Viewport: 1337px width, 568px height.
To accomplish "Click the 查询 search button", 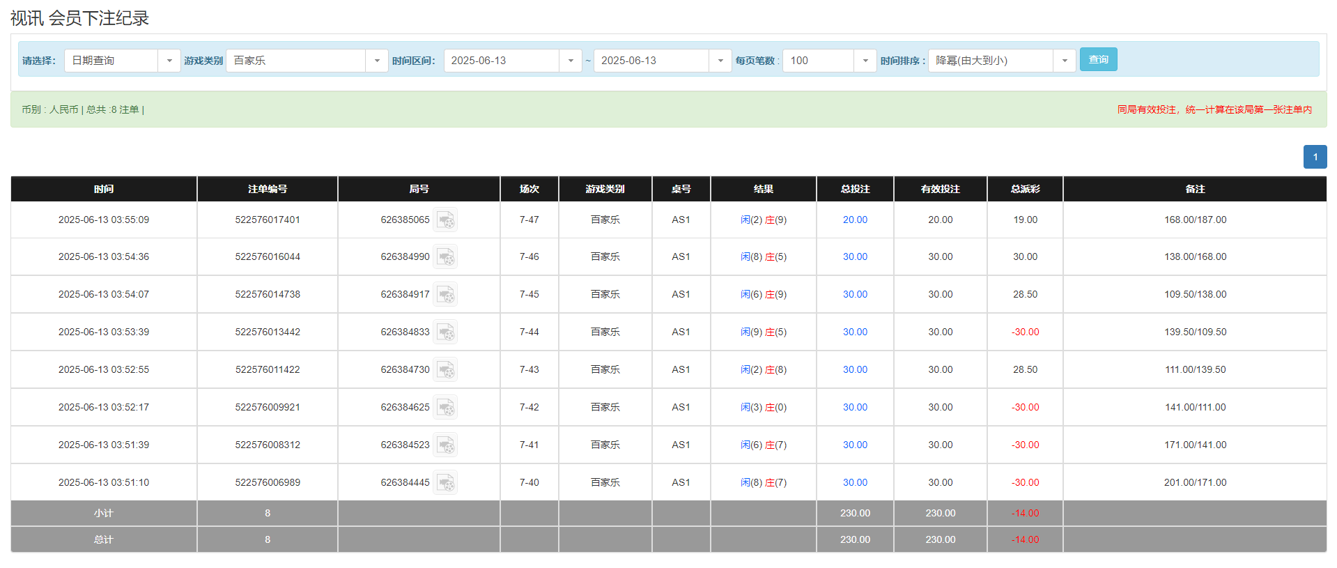I will [1098, 60].
